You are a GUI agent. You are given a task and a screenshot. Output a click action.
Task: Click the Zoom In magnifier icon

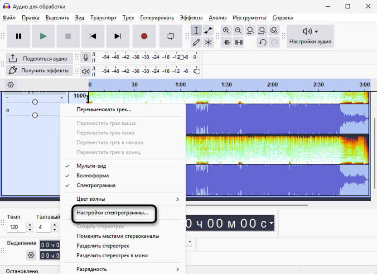click(x=227, y=31)
